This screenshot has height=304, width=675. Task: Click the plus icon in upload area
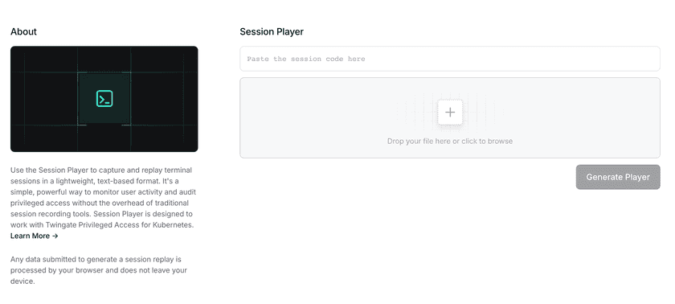[450, 113]
